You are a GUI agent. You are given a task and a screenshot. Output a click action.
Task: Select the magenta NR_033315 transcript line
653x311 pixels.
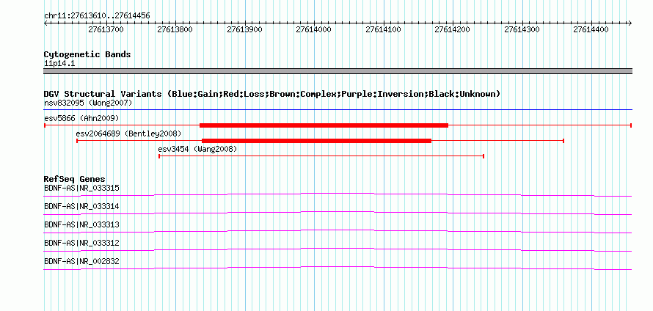click(338, 194)
